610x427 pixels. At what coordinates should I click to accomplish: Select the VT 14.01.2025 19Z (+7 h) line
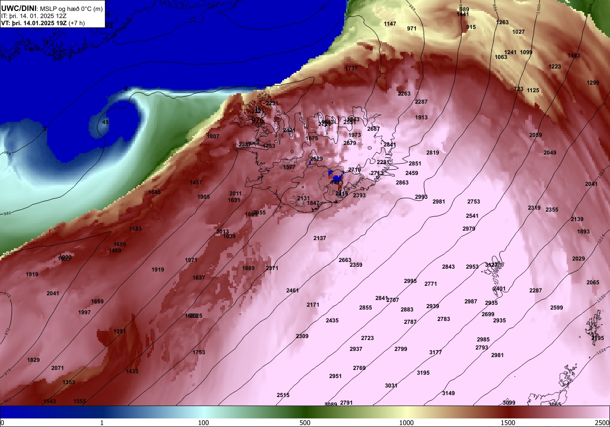click(43, 23)
